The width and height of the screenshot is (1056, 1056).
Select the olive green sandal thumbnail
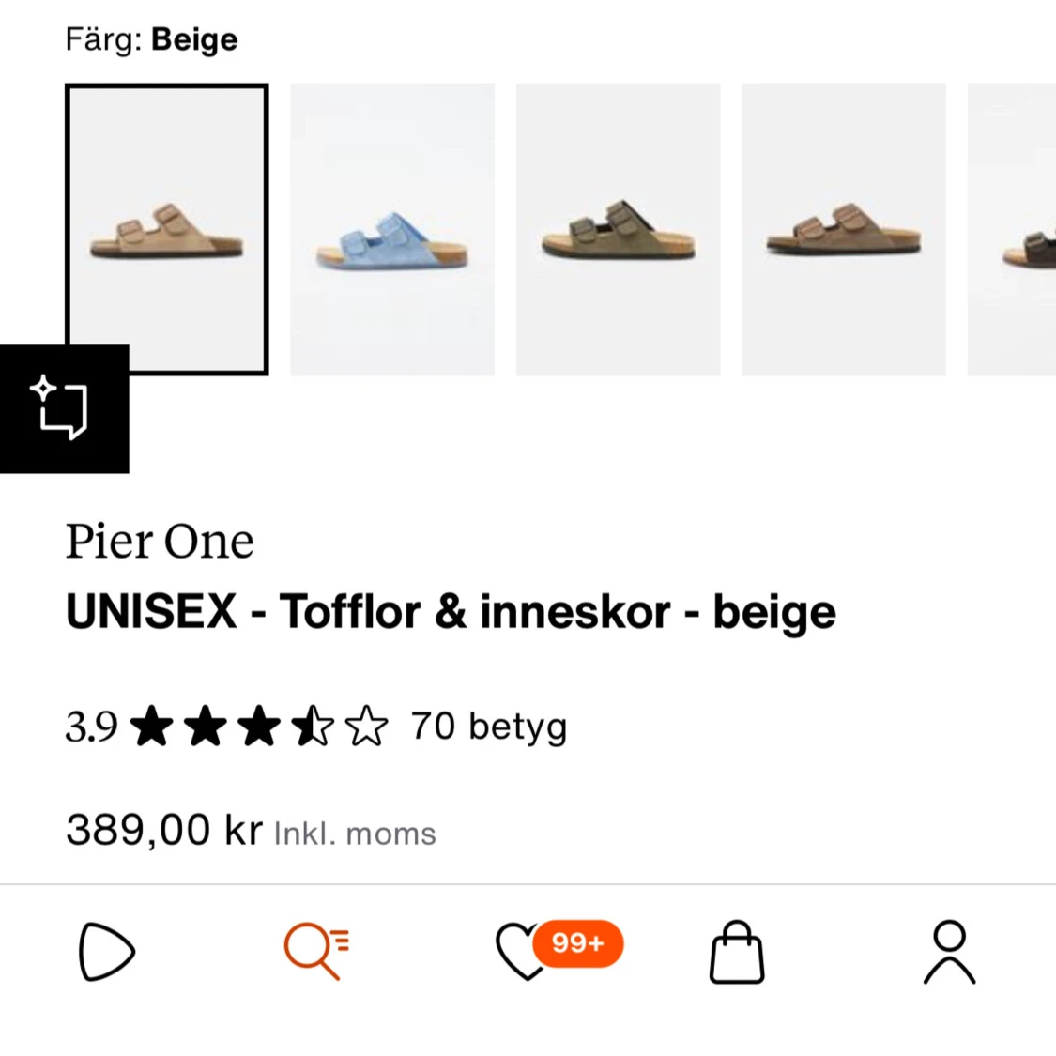click(618, 229)
